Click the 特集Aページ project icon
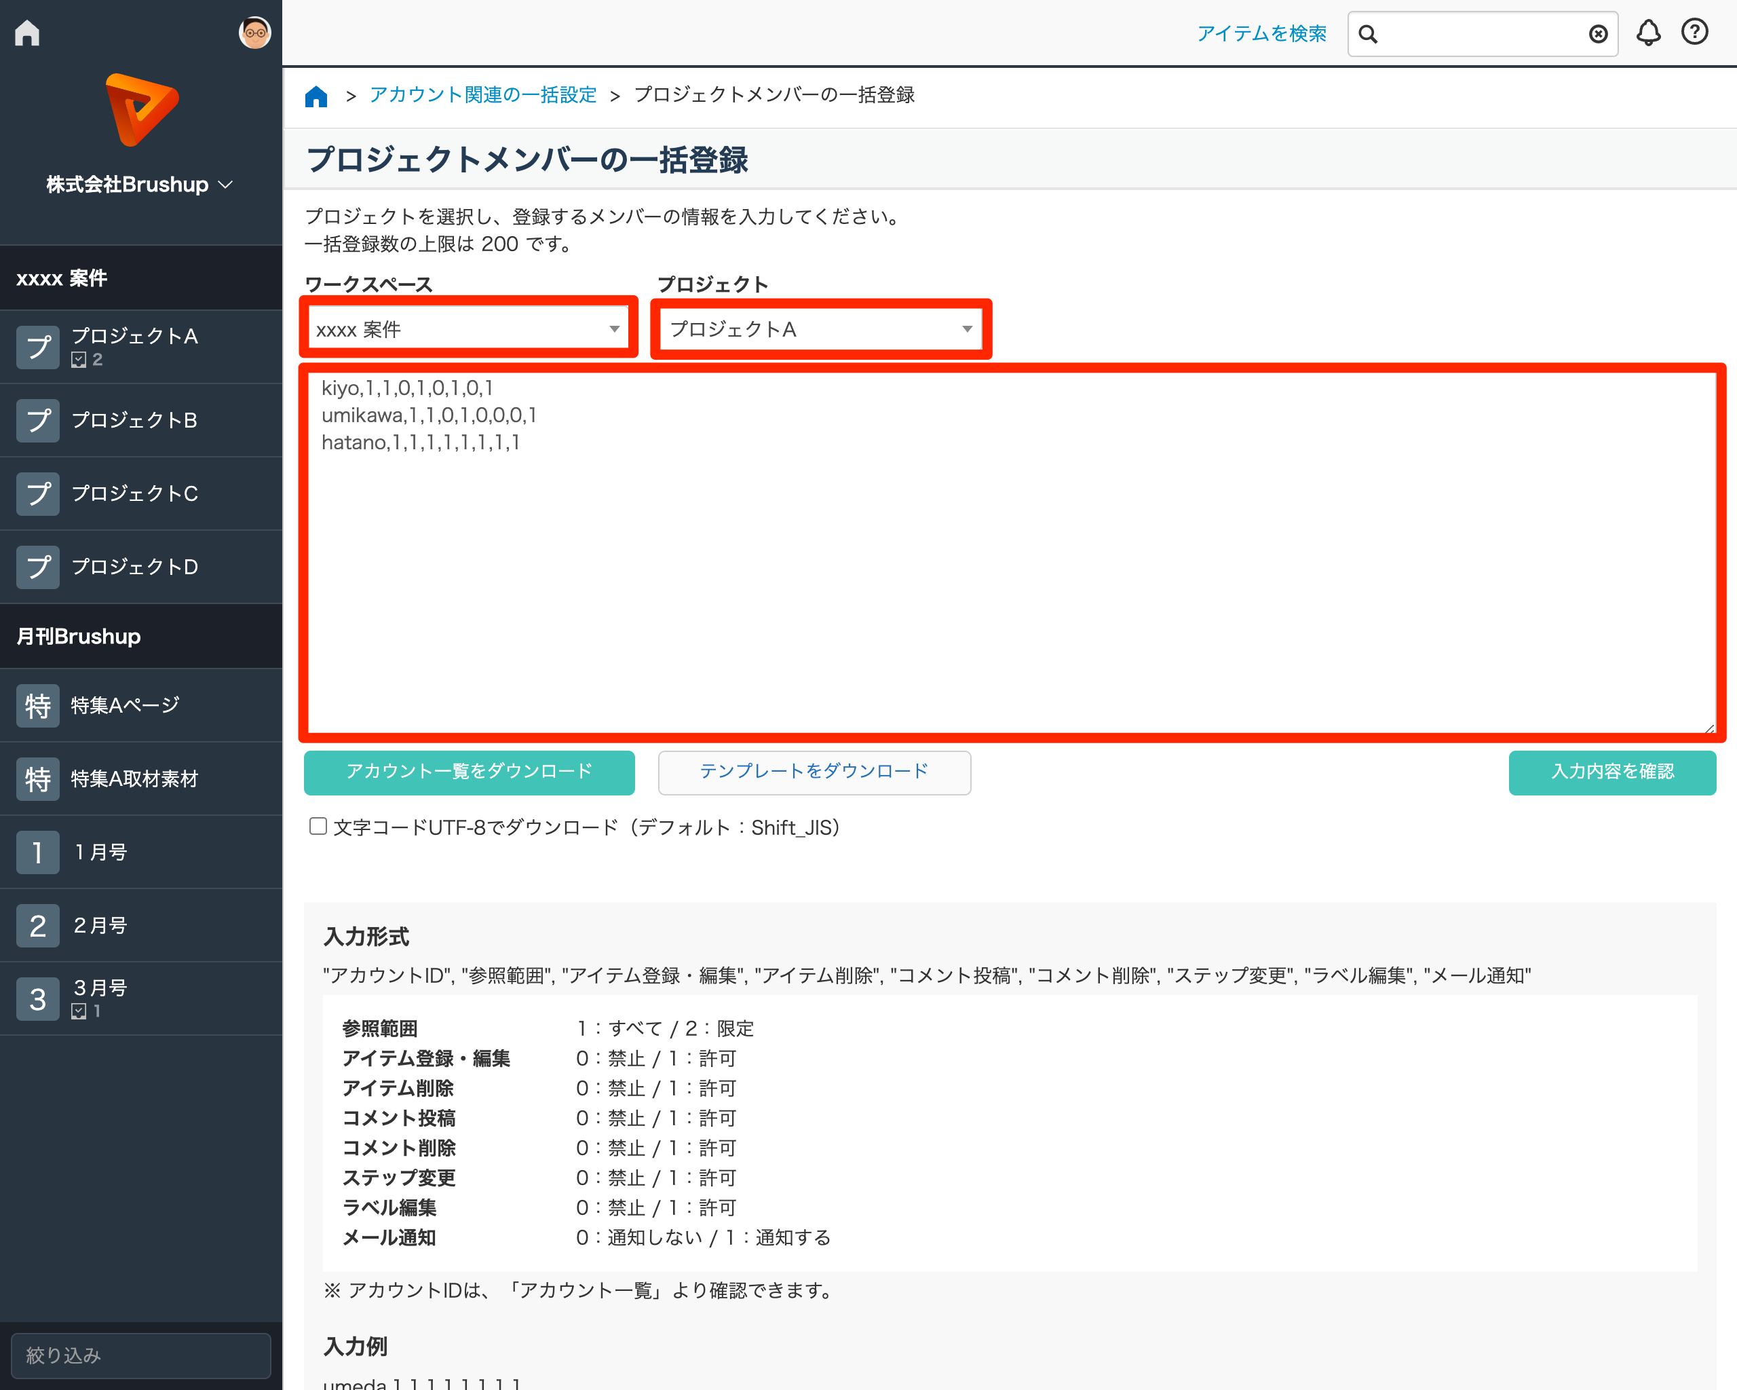1737x1390 pixels. pyautogui.click(x=38, y=705)
